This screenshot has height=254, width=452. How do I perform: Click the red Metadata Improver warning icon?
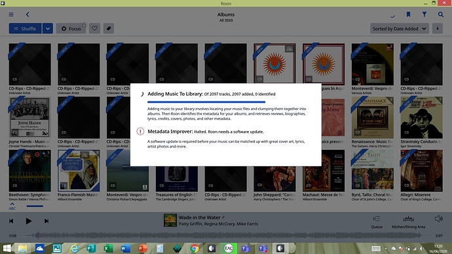(140, 132)
